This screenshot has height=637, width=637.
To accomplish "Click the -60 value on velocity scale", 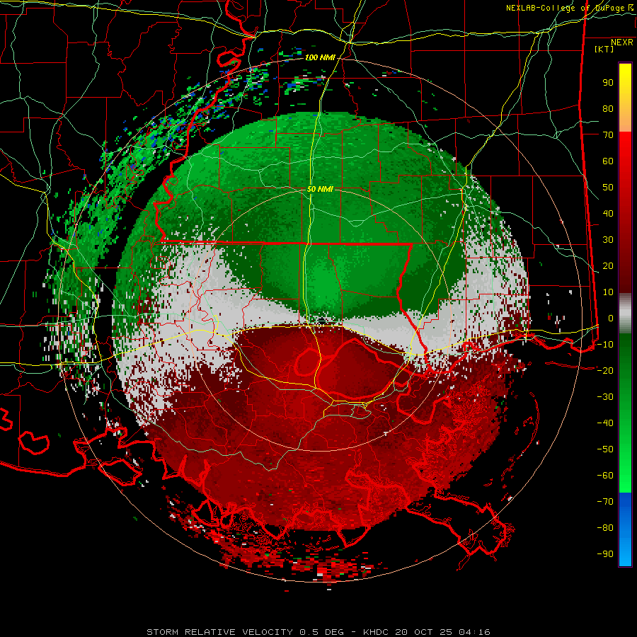I will pos(605,476).
